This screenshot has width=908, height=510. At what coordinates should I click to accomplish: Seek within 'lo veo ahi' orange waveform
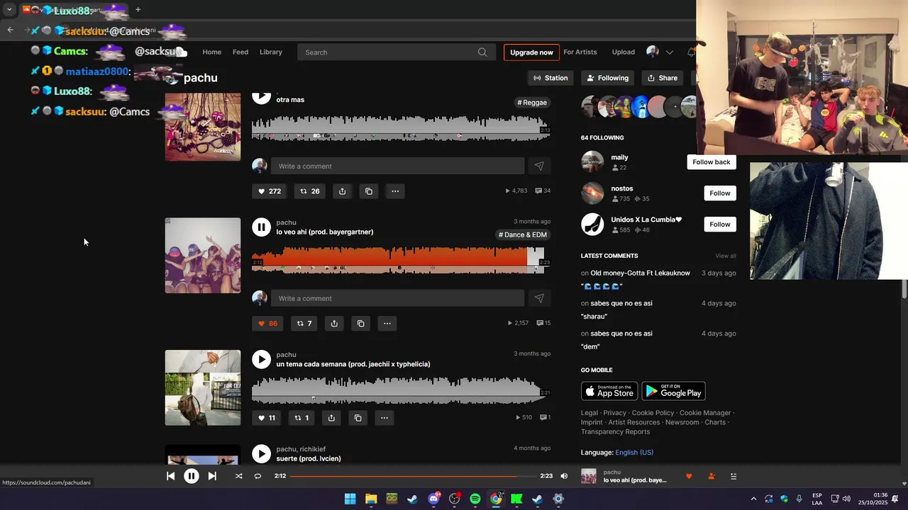(401, 260)
